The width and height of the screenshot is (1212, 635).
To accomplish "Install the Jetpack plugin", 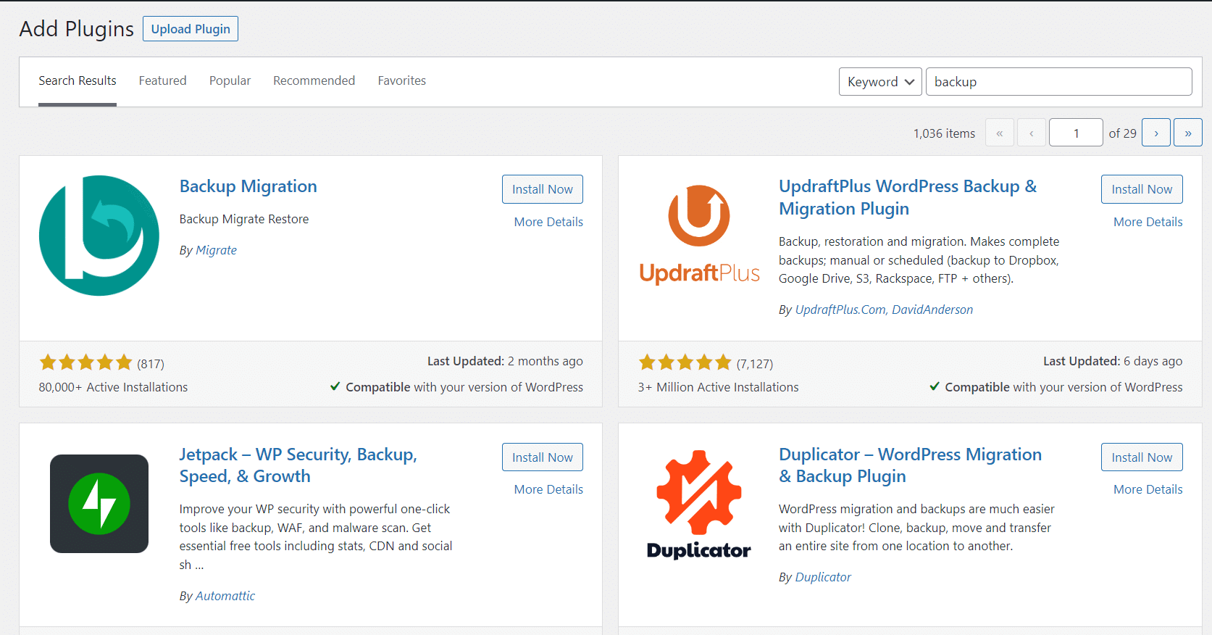I will [x=543, y=457].
